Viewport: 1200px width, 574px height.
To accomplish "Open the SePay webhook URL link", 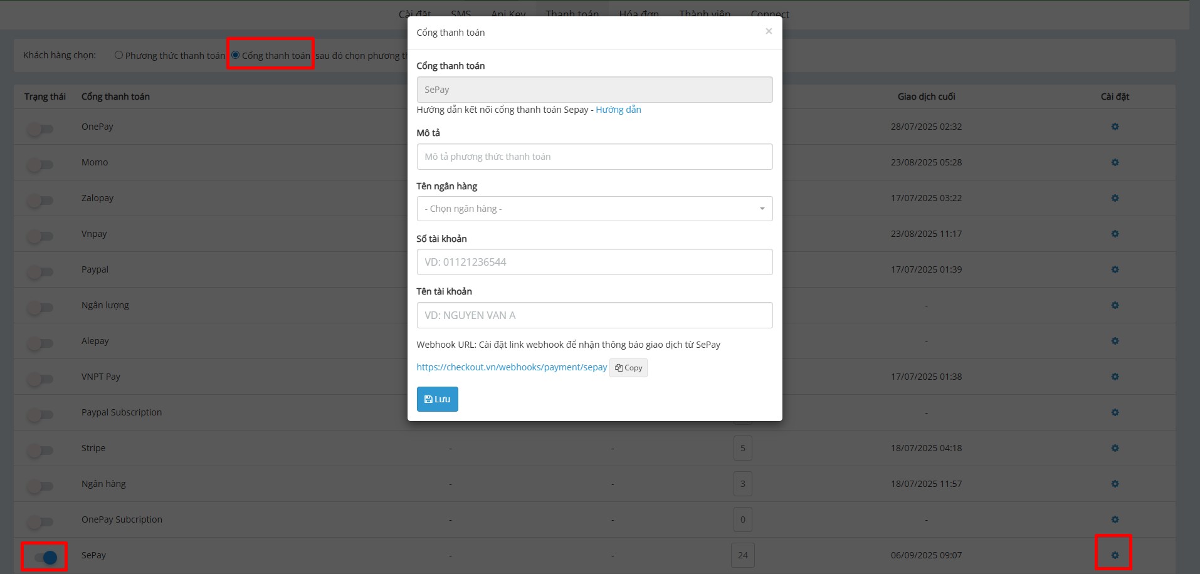I will (x=512, y=367).
